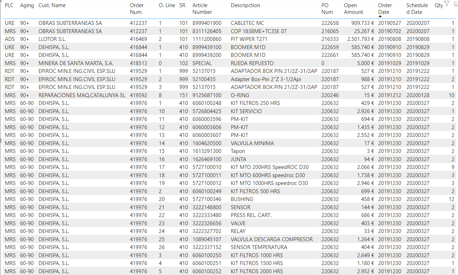Select the open amount 2.501.793 €
The image size is (458, 275).
click(x=361, y=39)
